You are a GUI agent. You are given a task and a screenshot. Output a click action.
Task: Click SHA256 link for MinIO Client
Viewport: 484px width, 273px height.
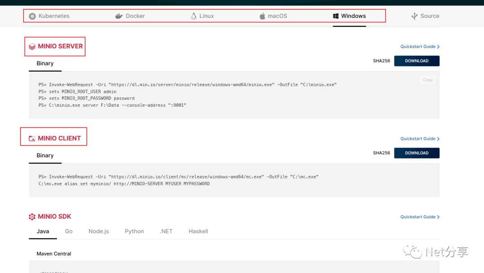pyautogui.click(x=381, y=153)
